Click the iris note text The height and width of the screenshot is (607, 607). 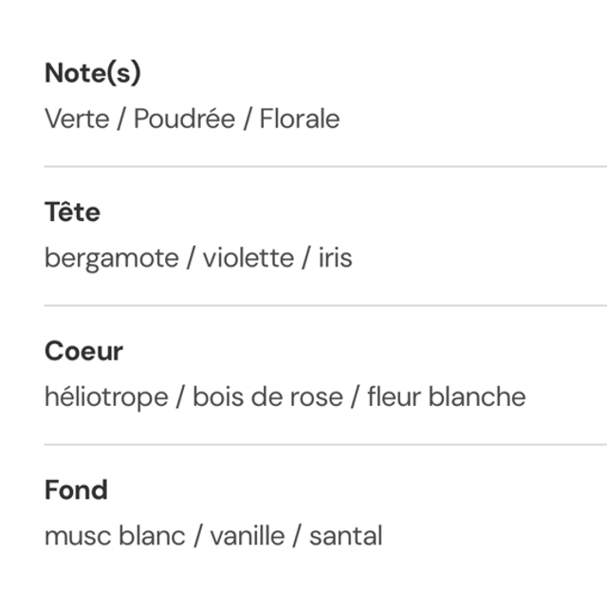click(x=333, y=258)
